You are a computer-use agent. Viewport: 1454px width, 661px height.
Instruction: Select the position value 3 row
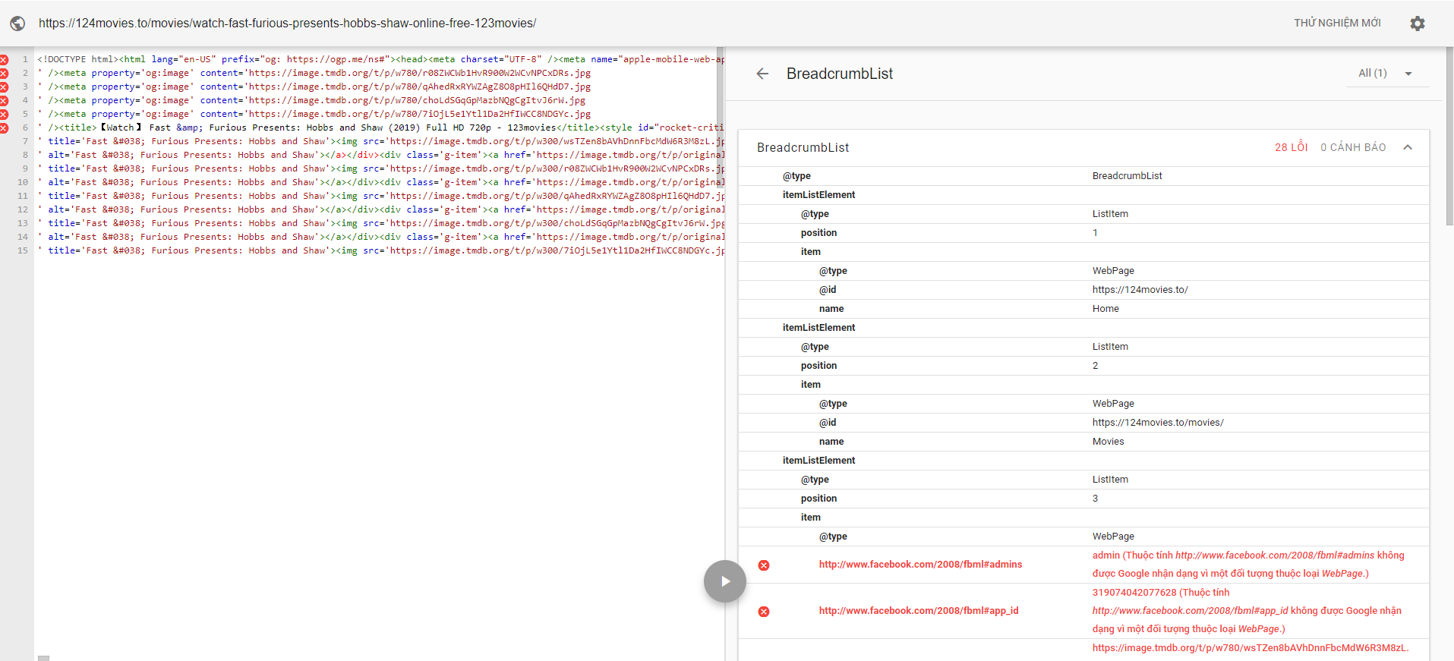click(1083, 499)
